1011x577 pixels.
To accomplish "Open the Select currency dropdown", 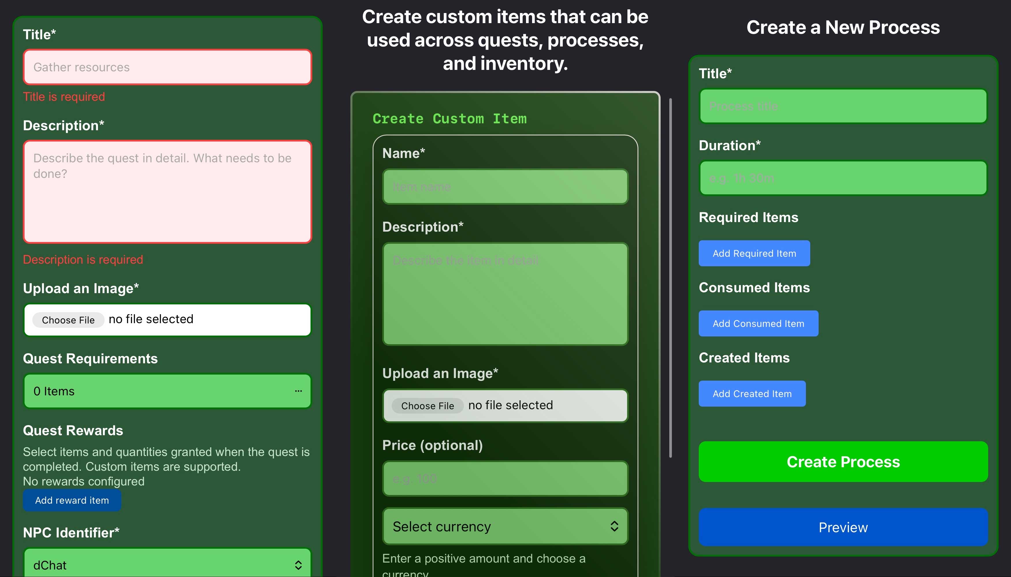I will click(505, 526).
